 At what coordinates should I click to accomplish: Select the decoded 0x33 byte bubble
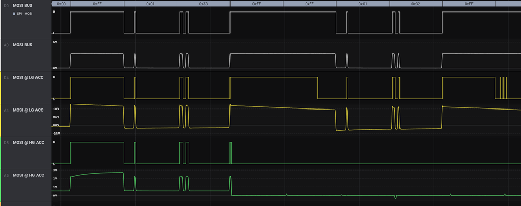203,4
